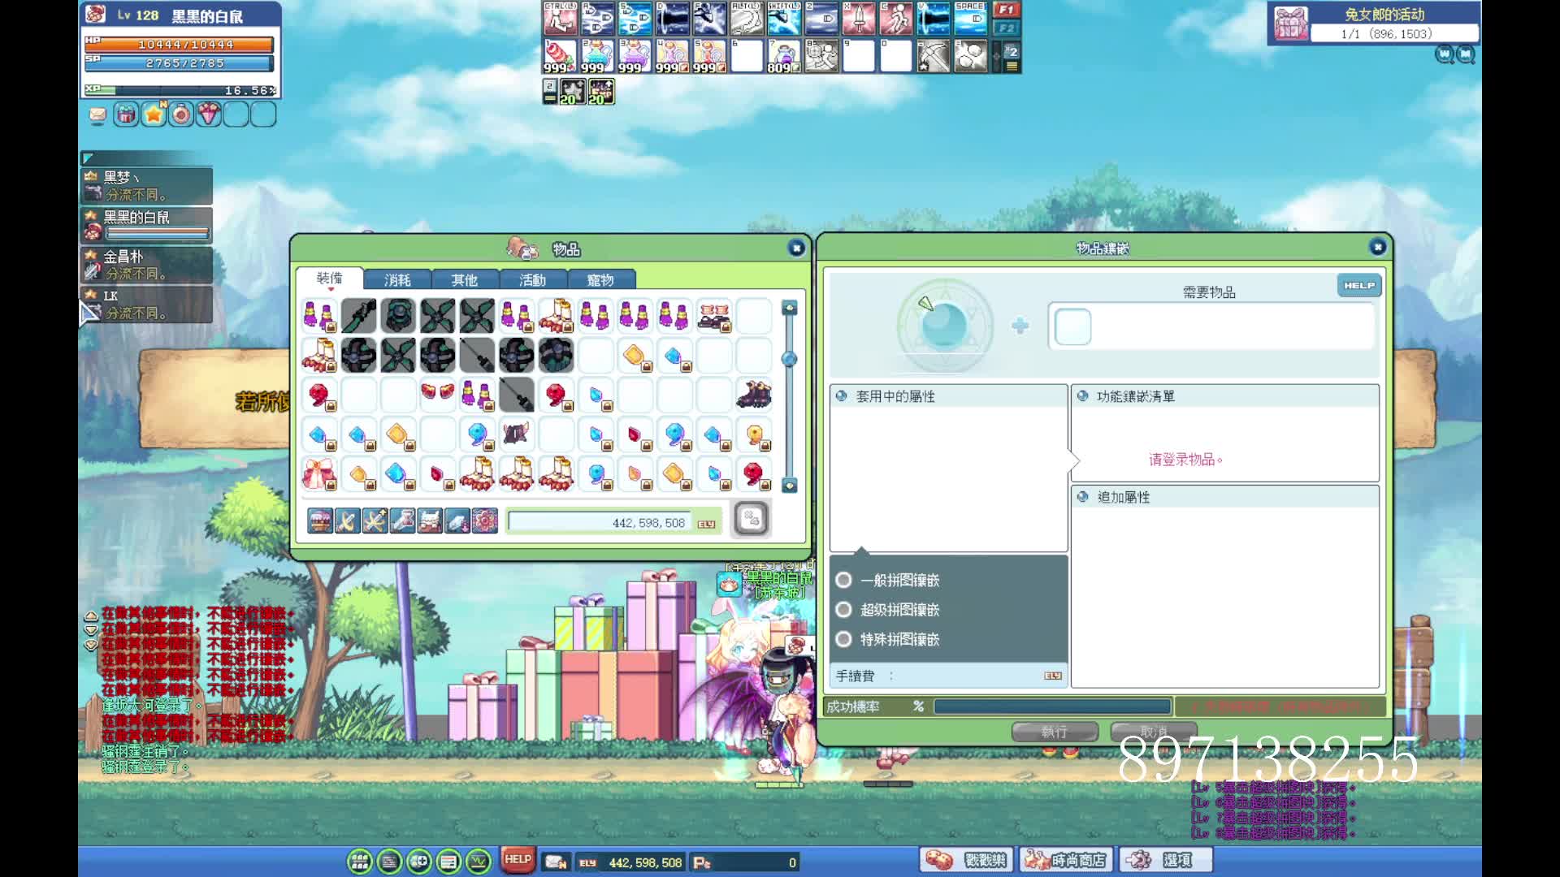Viewport: 1560px width, 877px height.
Task: Select 特殊拼图镶嵌 radio option
Action: (x=844, y=639)
